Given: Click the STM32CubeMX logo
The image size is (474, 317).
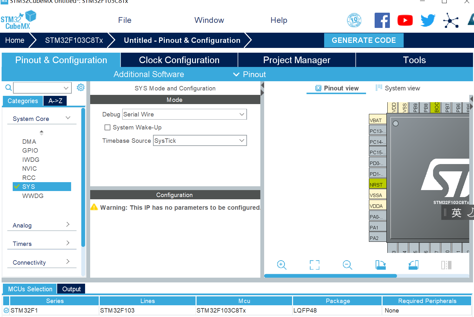Looking at the screenshot, I should [x=18, y=20].
